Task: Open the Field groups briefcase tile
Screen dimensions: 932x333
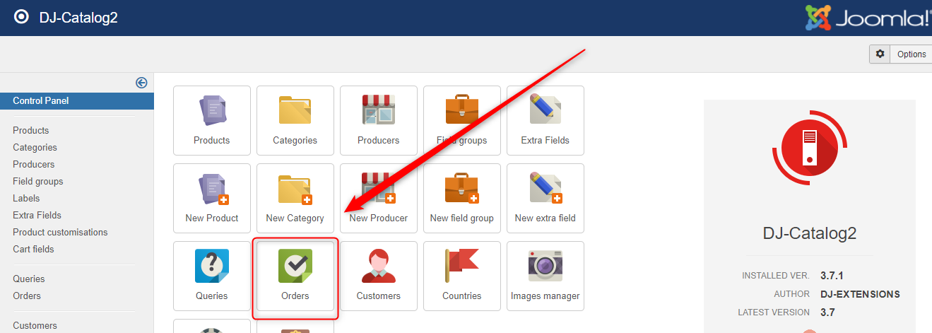Action: (x=462, y=120)
